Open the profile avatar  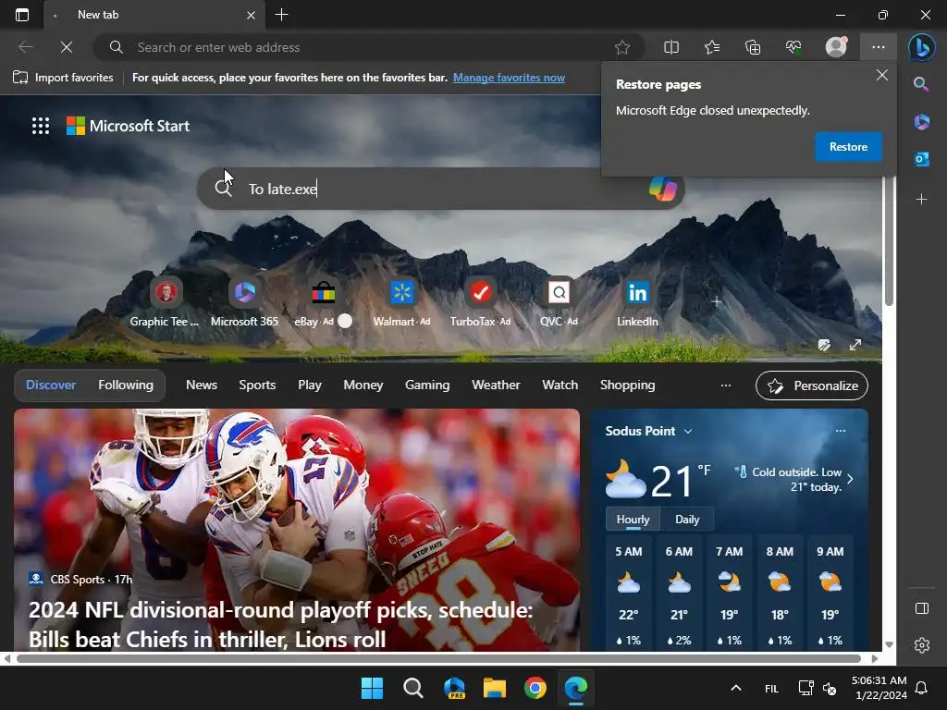pyautogui.click(x=836, y=47)
